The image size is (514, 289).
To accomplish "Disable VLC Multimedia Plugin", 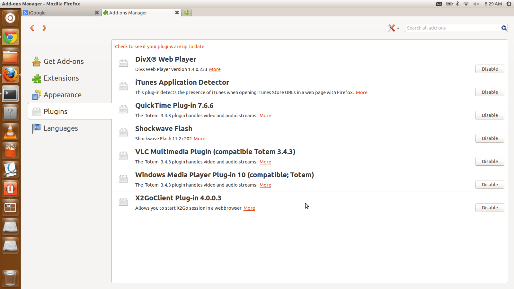I will tap(490, 162).
